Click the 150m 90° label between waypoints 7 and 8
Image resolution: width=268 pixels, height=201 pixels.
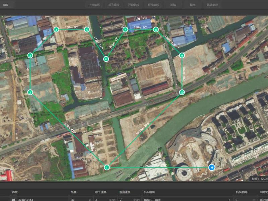click(140, 27)
